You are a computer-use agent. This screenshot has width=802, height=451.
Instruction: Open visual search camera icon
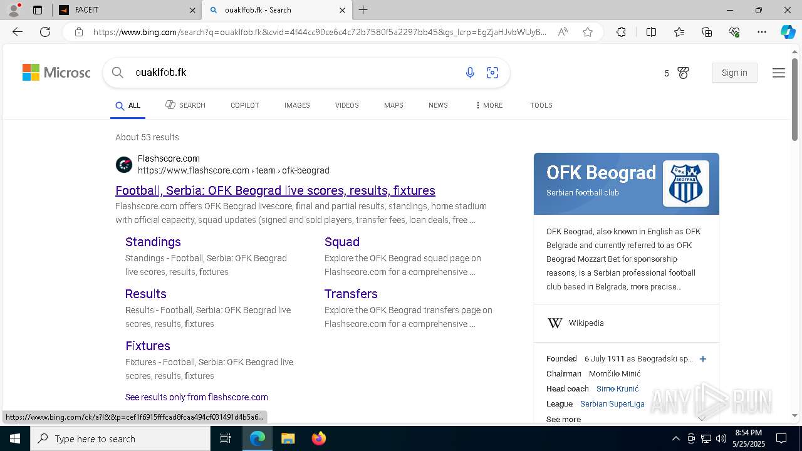492,73
